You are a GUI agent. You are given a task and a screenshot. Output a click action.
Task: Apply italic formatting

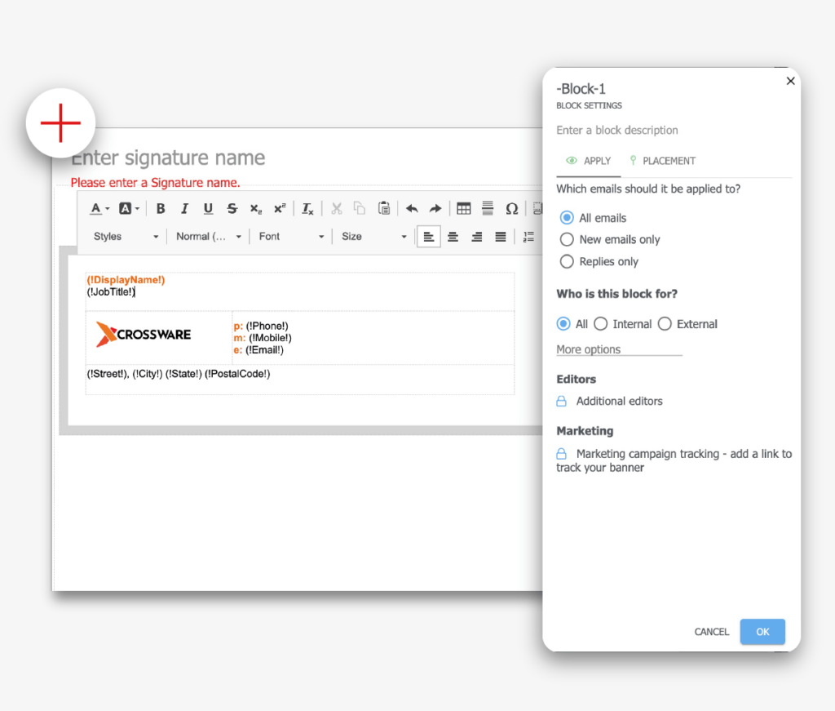click(184, 209)
